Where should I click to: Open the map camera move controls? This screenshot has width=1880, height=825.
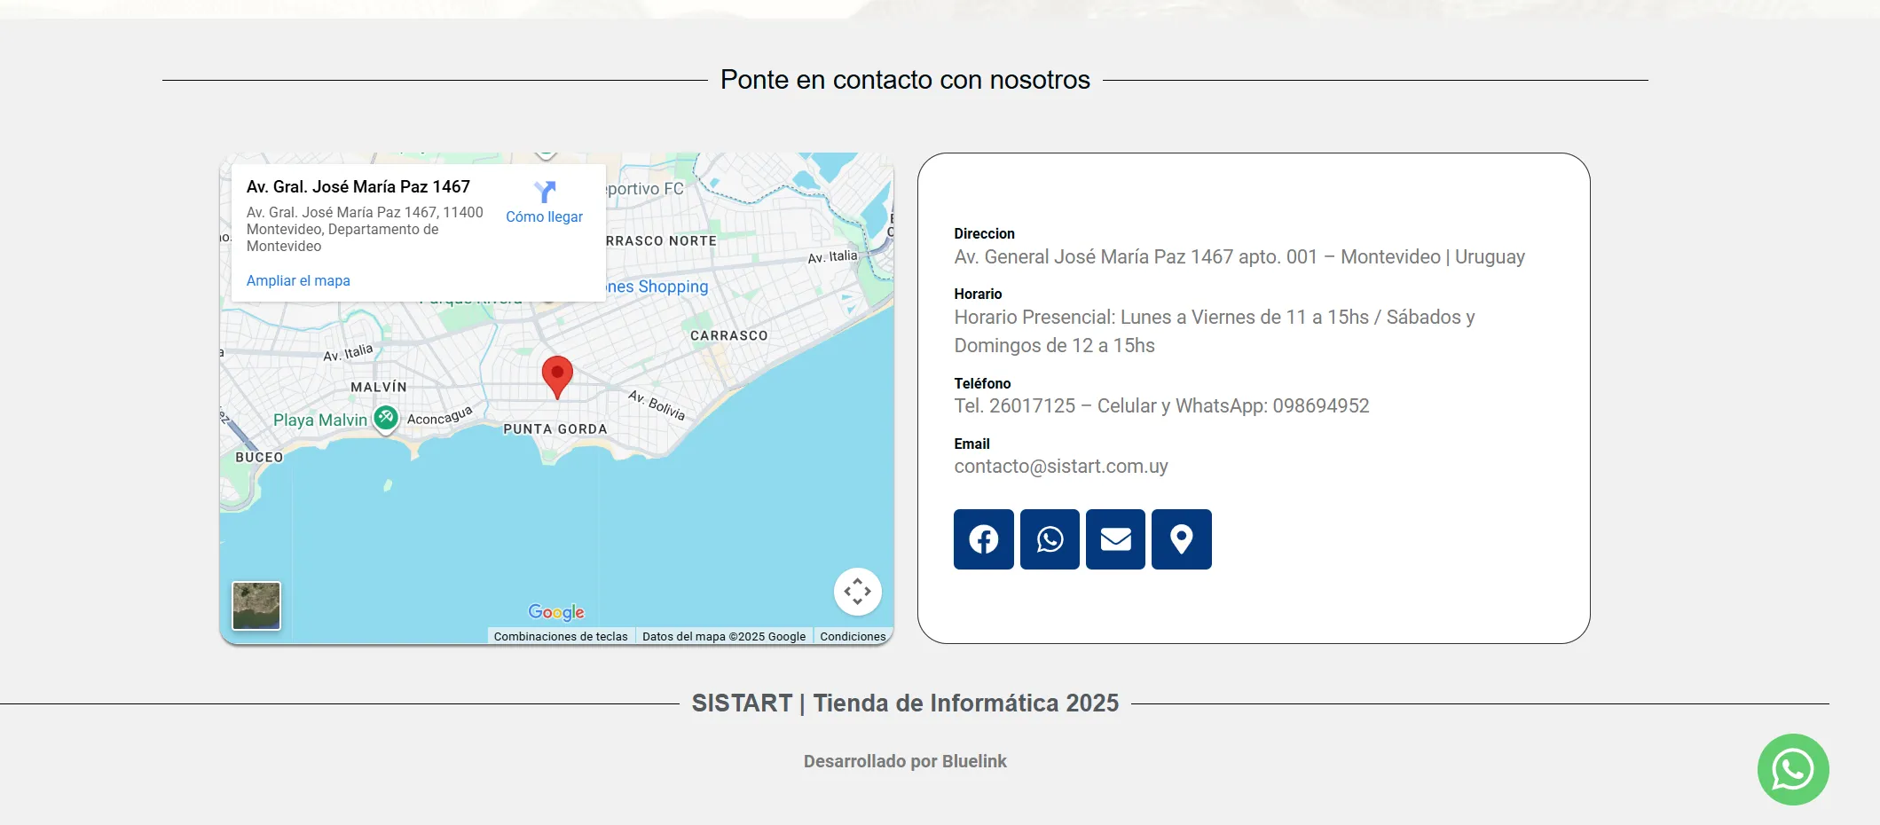(857, 591)
